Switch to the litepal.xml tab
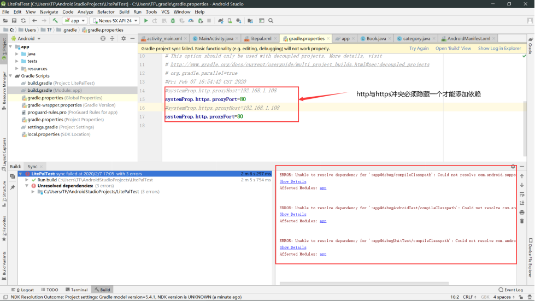535x301 pixels. coord(261,39)
